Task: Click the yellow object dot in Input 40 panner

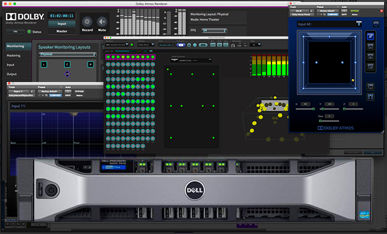Action: 353,80
